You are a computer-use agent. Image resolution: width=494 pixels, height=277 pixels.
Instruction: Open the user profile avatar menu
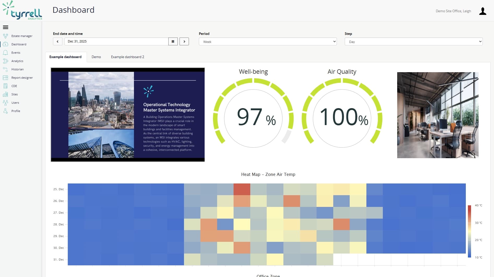click(483, 11)
